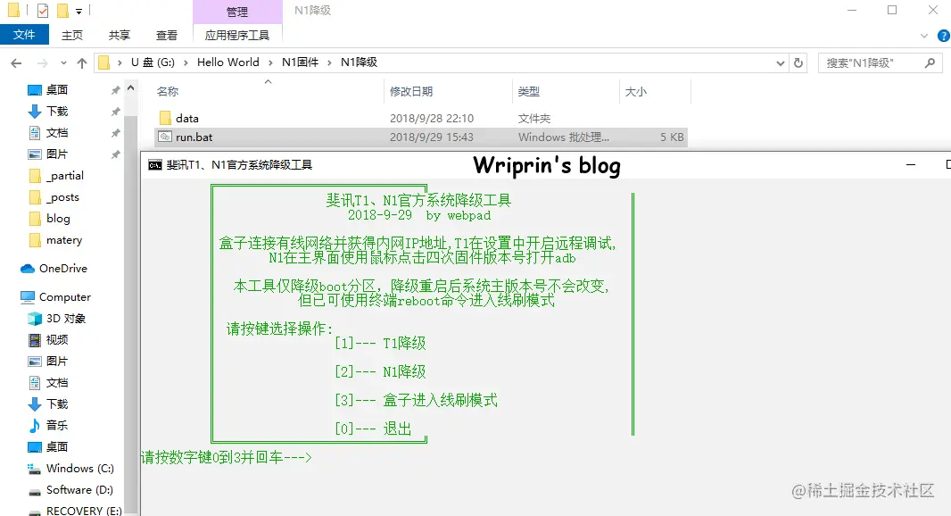
Task: Click the 视频 film icon
Action: 35,340
